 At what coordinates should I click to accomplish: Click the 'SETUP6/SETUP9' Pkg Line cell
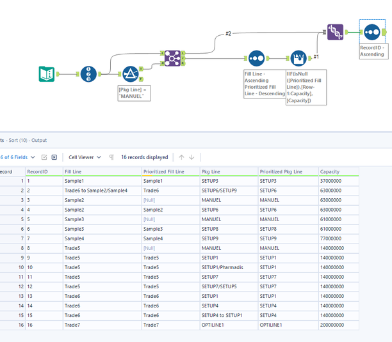coord(229,190)
